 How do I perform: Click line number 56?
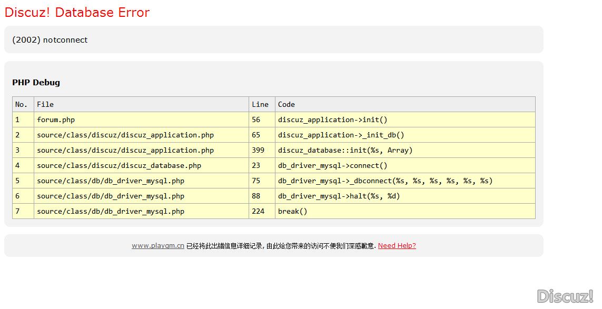[x=262, y=120]
